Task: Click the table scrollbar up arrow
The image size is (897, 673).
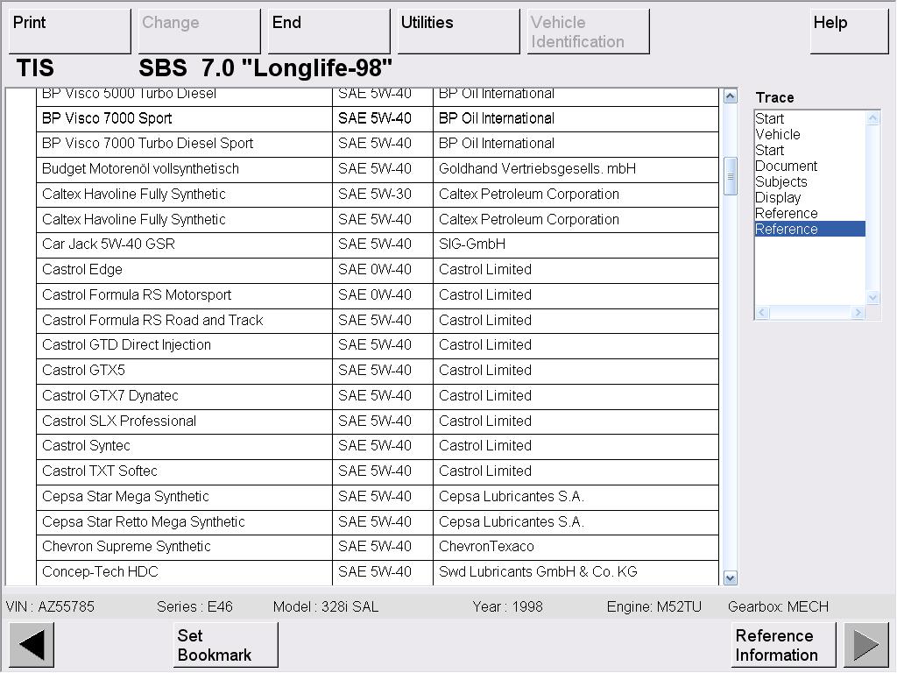Action: [x=730, y=96]
